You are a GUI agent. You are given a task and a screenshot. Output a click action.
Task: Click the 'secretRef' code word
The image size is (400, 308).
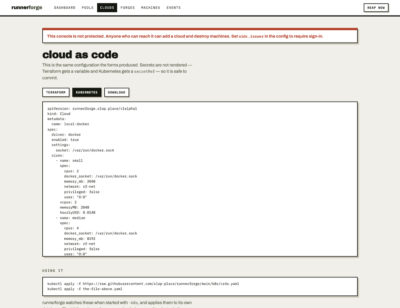[x=144, y=72]
